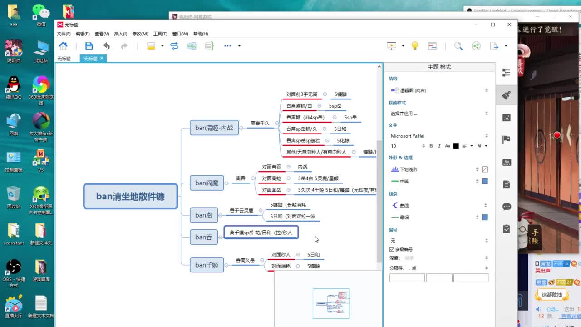Viewport: 581px width, 327px height.
Task: Select central topic ban清坐地散件镰
Action: click(131, 197)
